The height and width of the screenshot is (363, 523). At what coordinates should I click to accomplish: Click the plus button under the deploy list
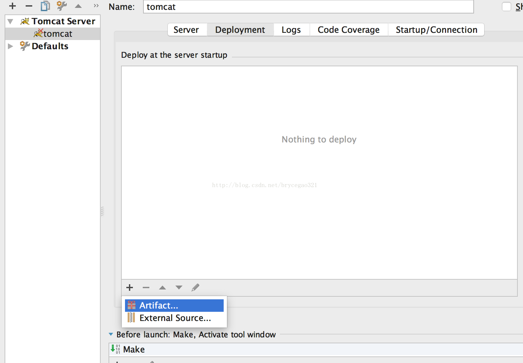click(130, 288)
